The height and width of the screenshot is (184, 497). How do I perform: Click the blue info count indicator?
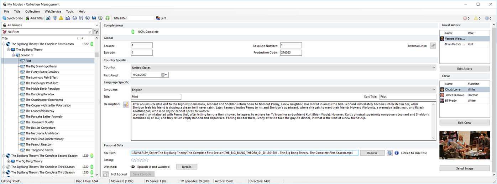(x=488, y=18)
